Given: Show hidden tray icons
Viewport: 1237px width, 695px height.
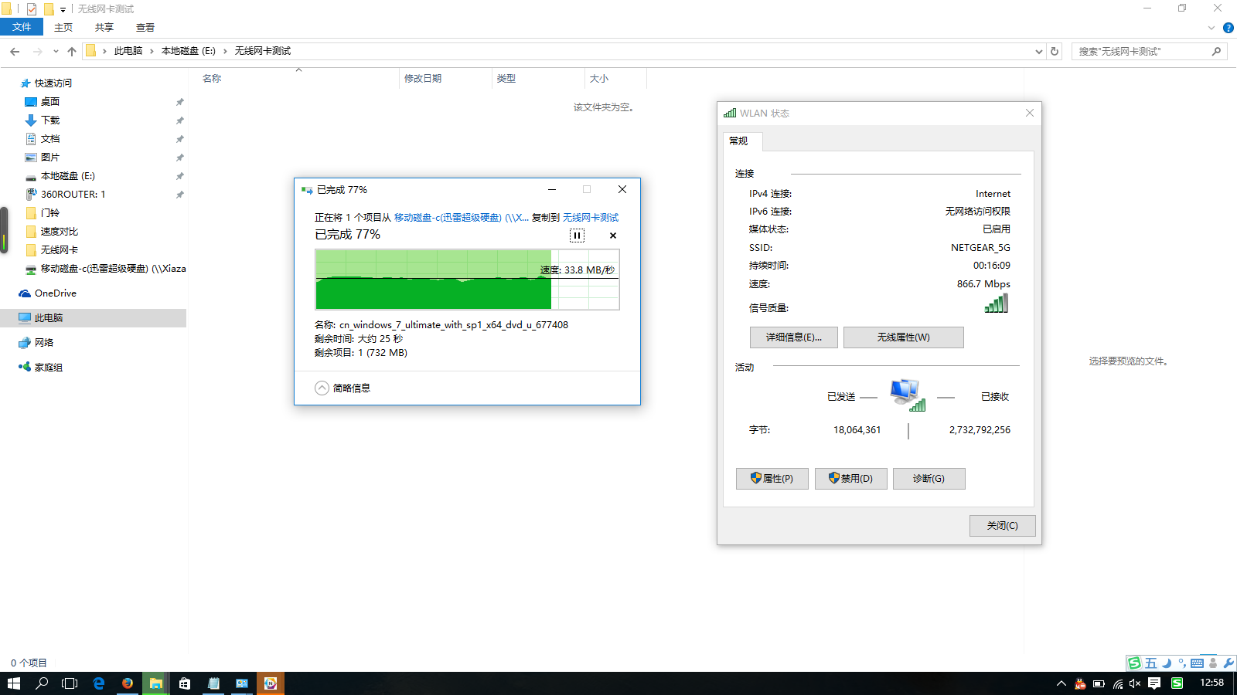Looking at the screenshot, I should click(x=1062, y=683).
